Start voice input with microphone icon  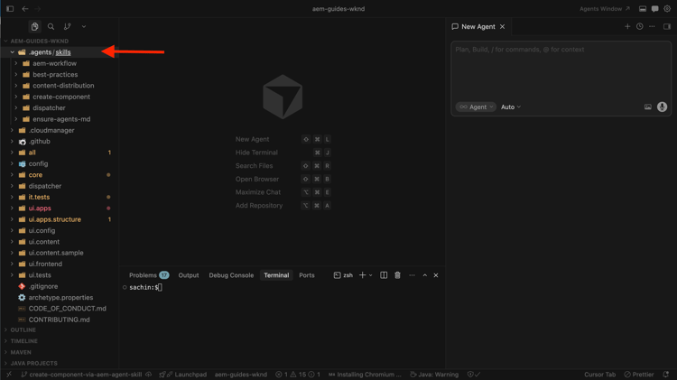[662, 107]
